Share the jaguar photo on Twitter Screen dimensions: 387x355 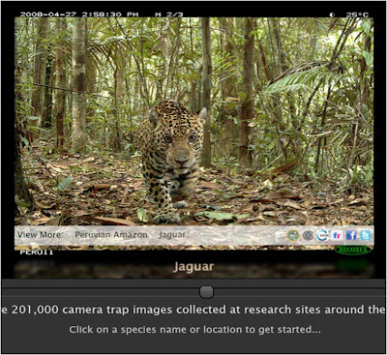click(x=366, y=236)
